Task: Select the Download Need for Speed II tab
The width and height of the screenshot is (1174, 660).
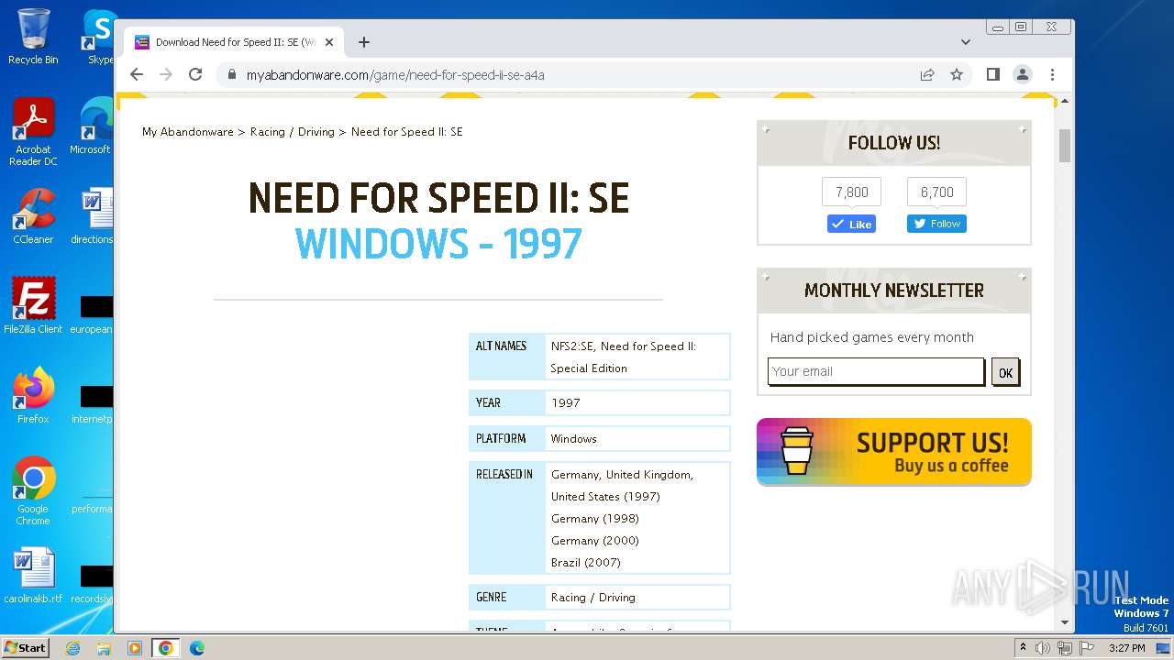Action: pyautogui.click(x=234, y=42)
